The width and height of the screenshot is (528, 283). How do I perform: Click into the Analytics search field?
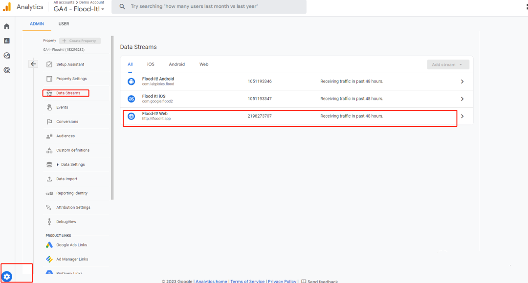(209, 6)
